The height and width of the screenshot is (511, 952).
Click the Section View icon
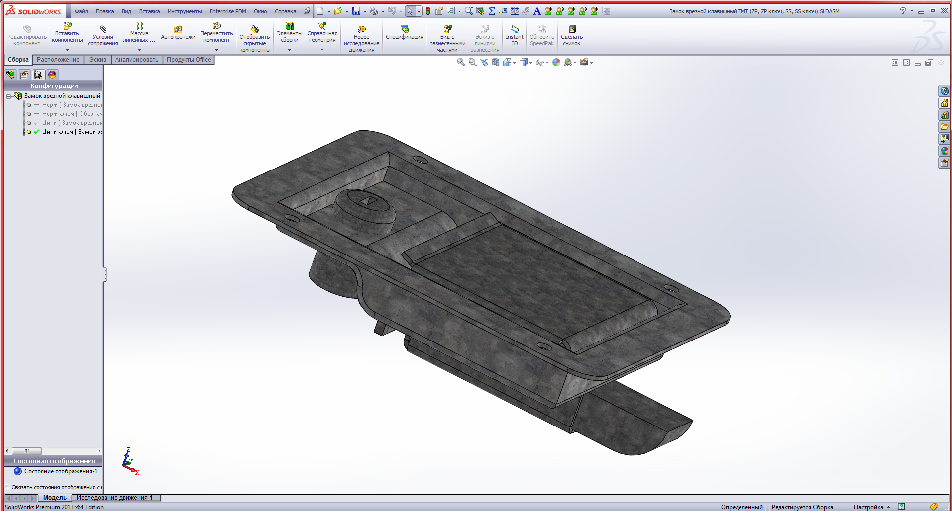[x=496, y=62]
